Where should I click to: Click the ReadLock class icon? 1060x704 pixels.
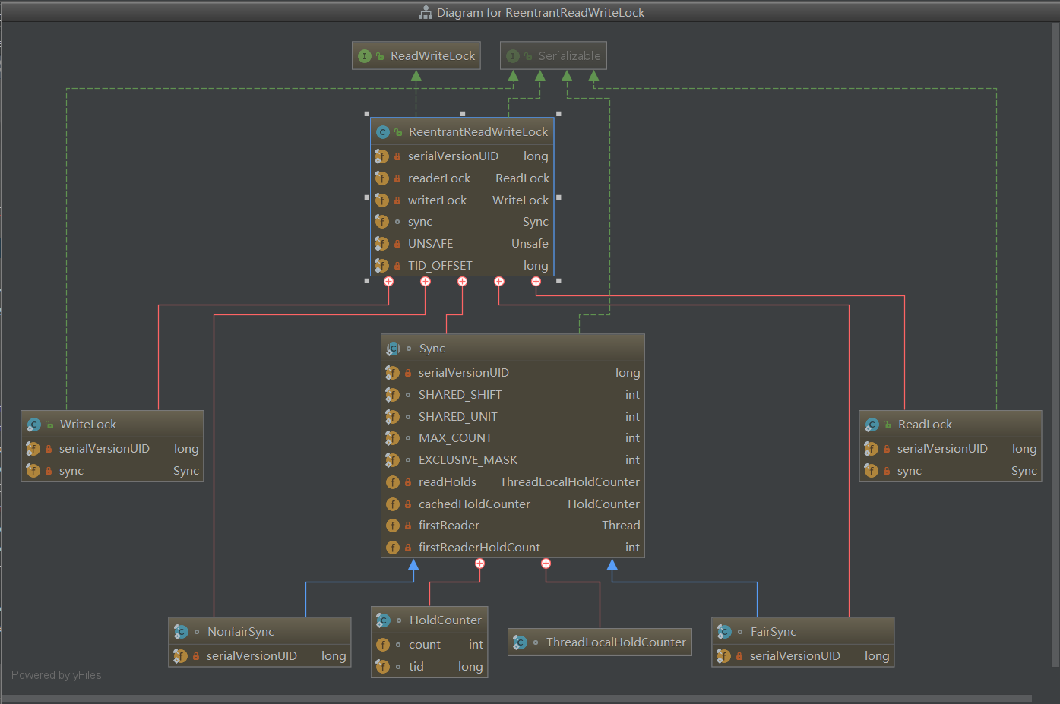[872, 425]
